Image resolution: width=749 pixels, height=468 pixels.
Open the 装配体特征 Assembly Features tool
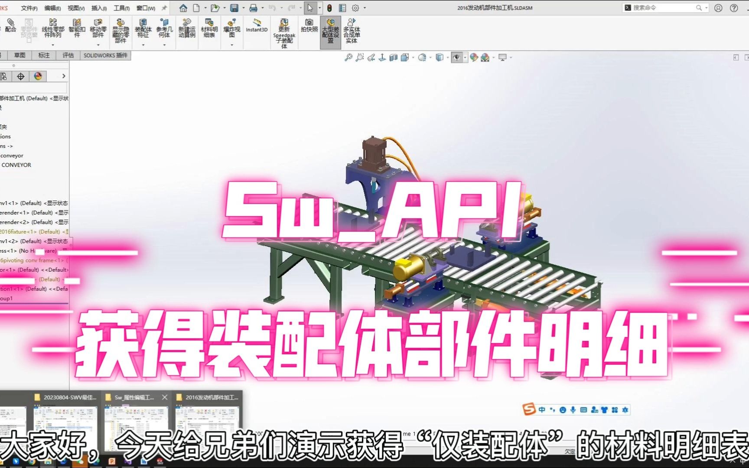click(x=143, y=29)
